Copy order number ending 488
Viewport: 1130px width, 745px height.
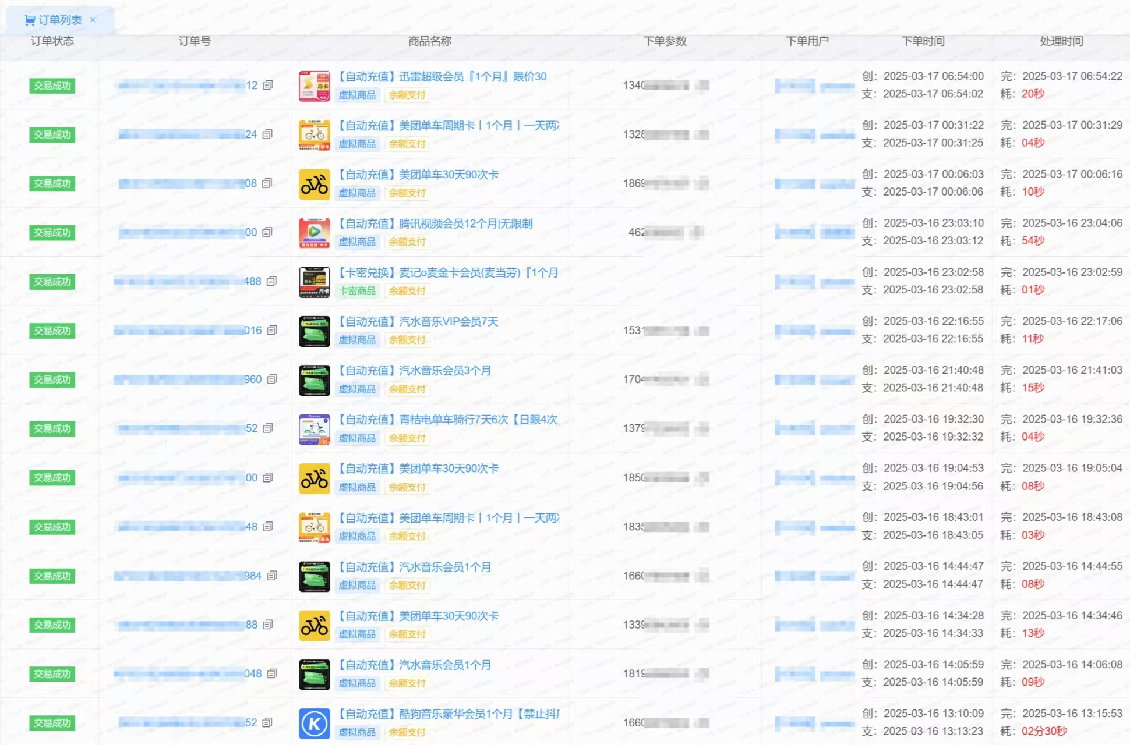pyautogui.click(x=271, y=281)
